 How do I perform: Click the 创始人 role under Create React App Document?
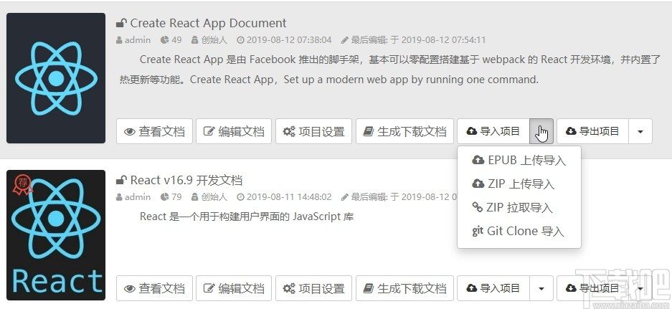coord(209,40)
